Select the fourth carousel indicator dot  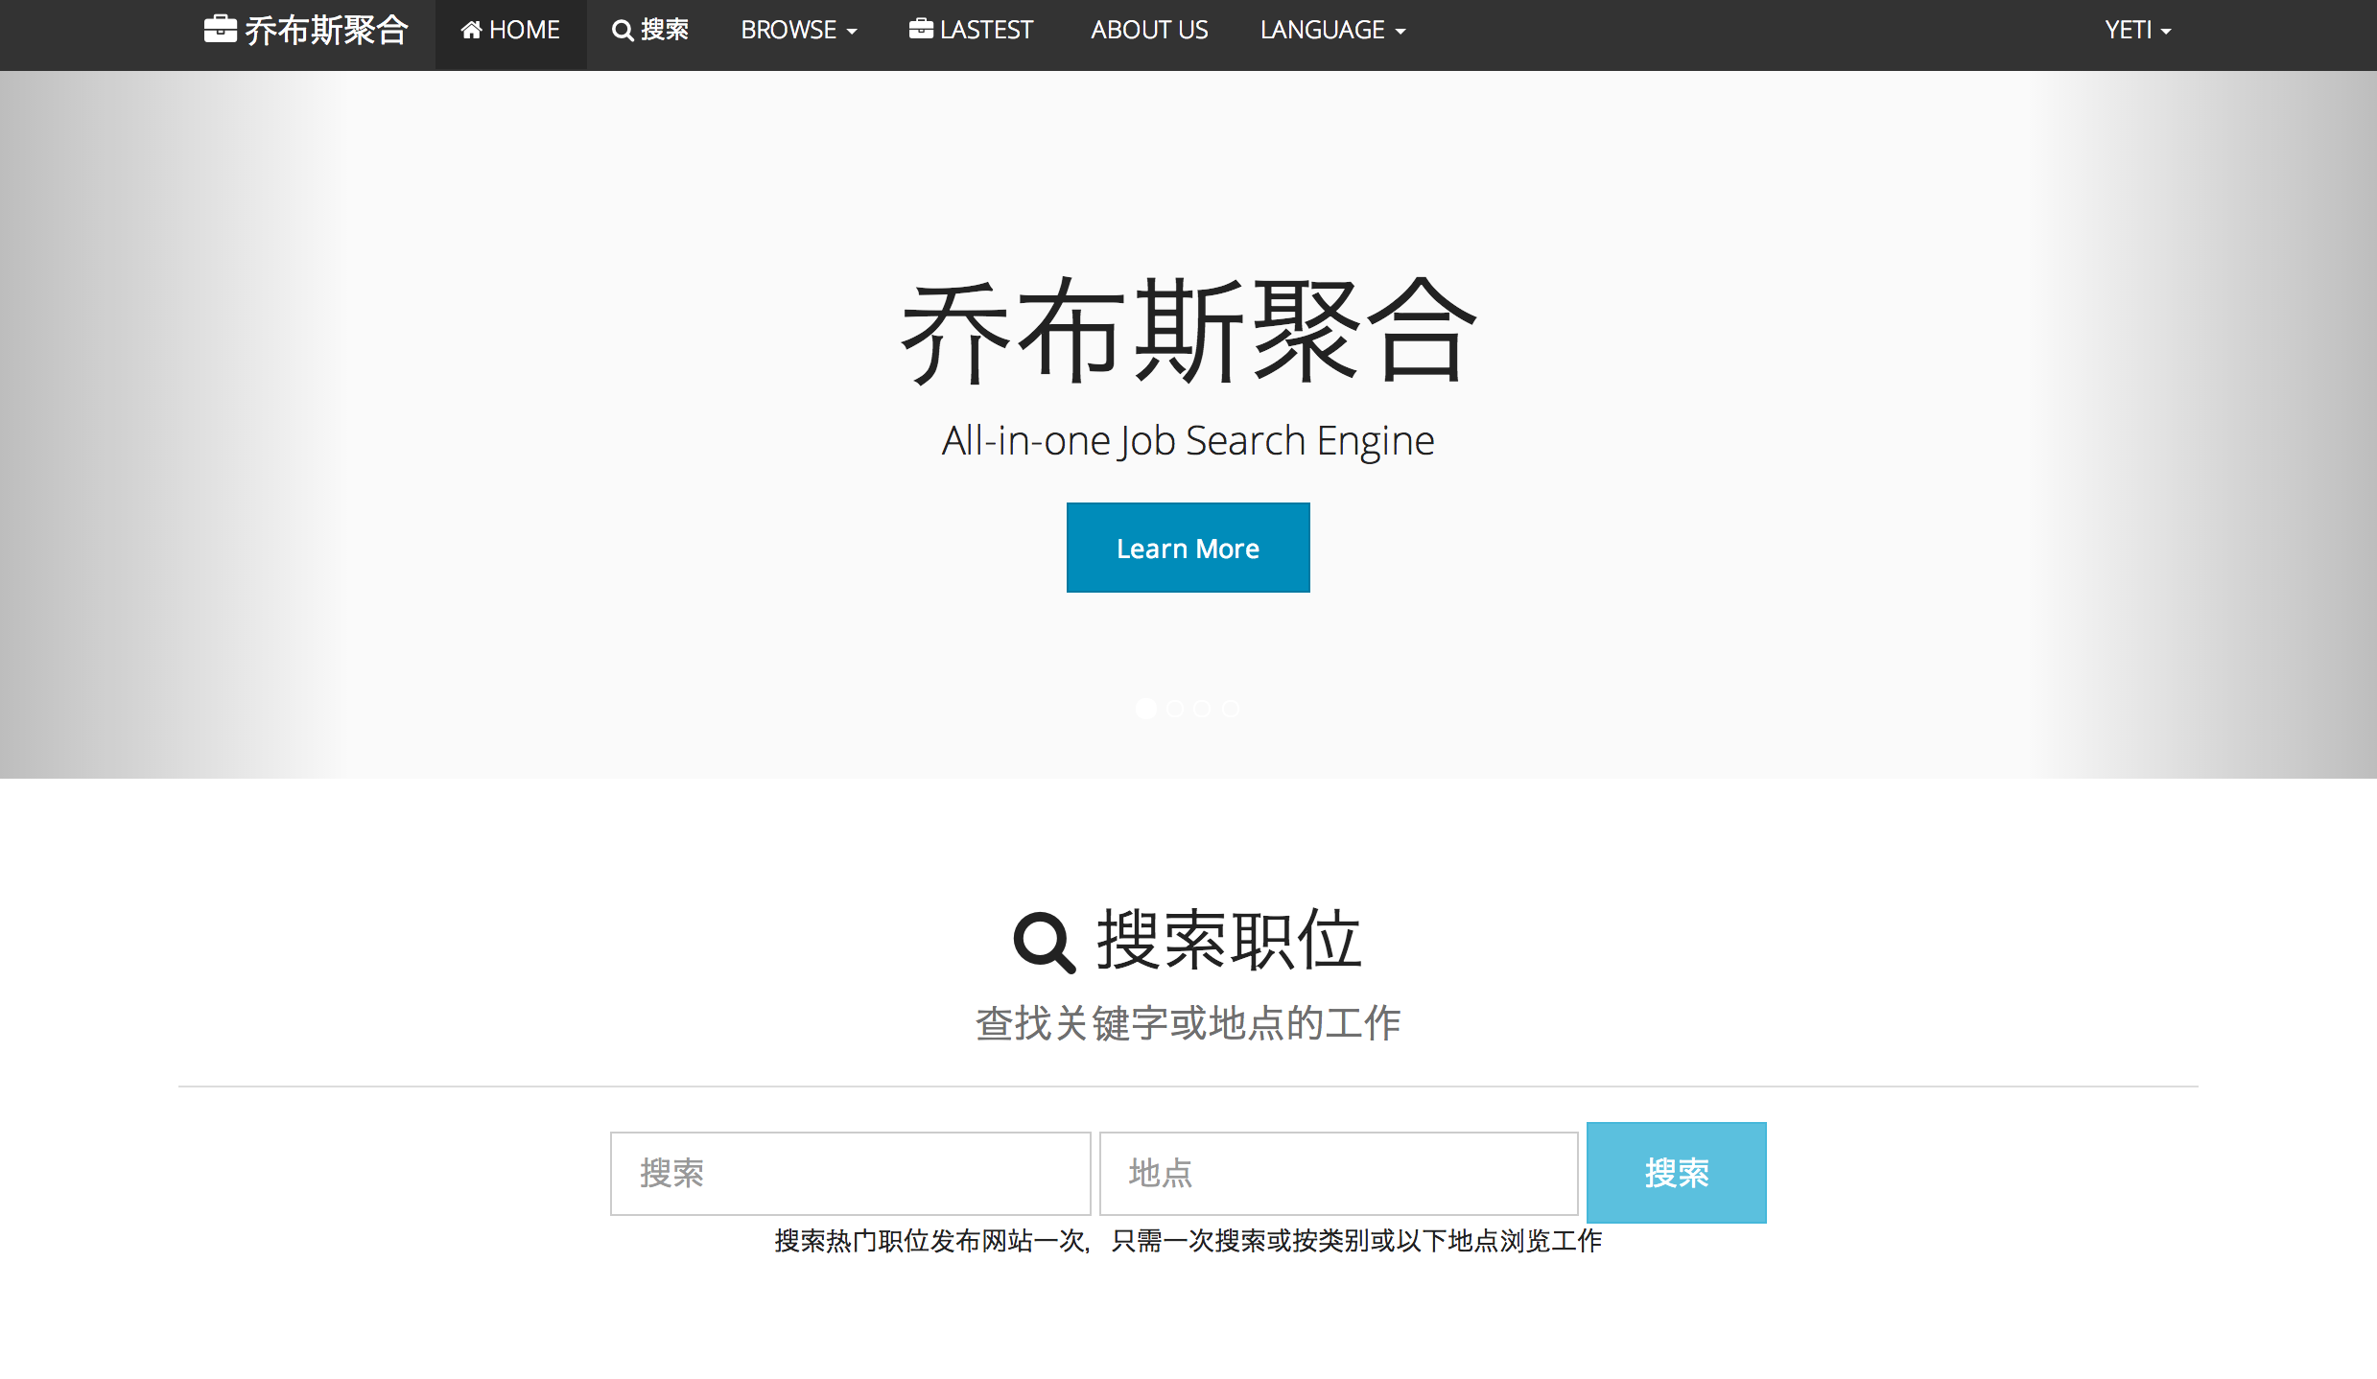tap(1231, 709)
